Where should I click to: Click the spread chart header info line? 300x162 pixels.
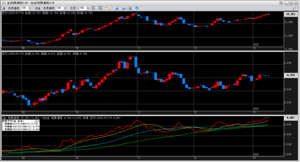coord(61,118)
